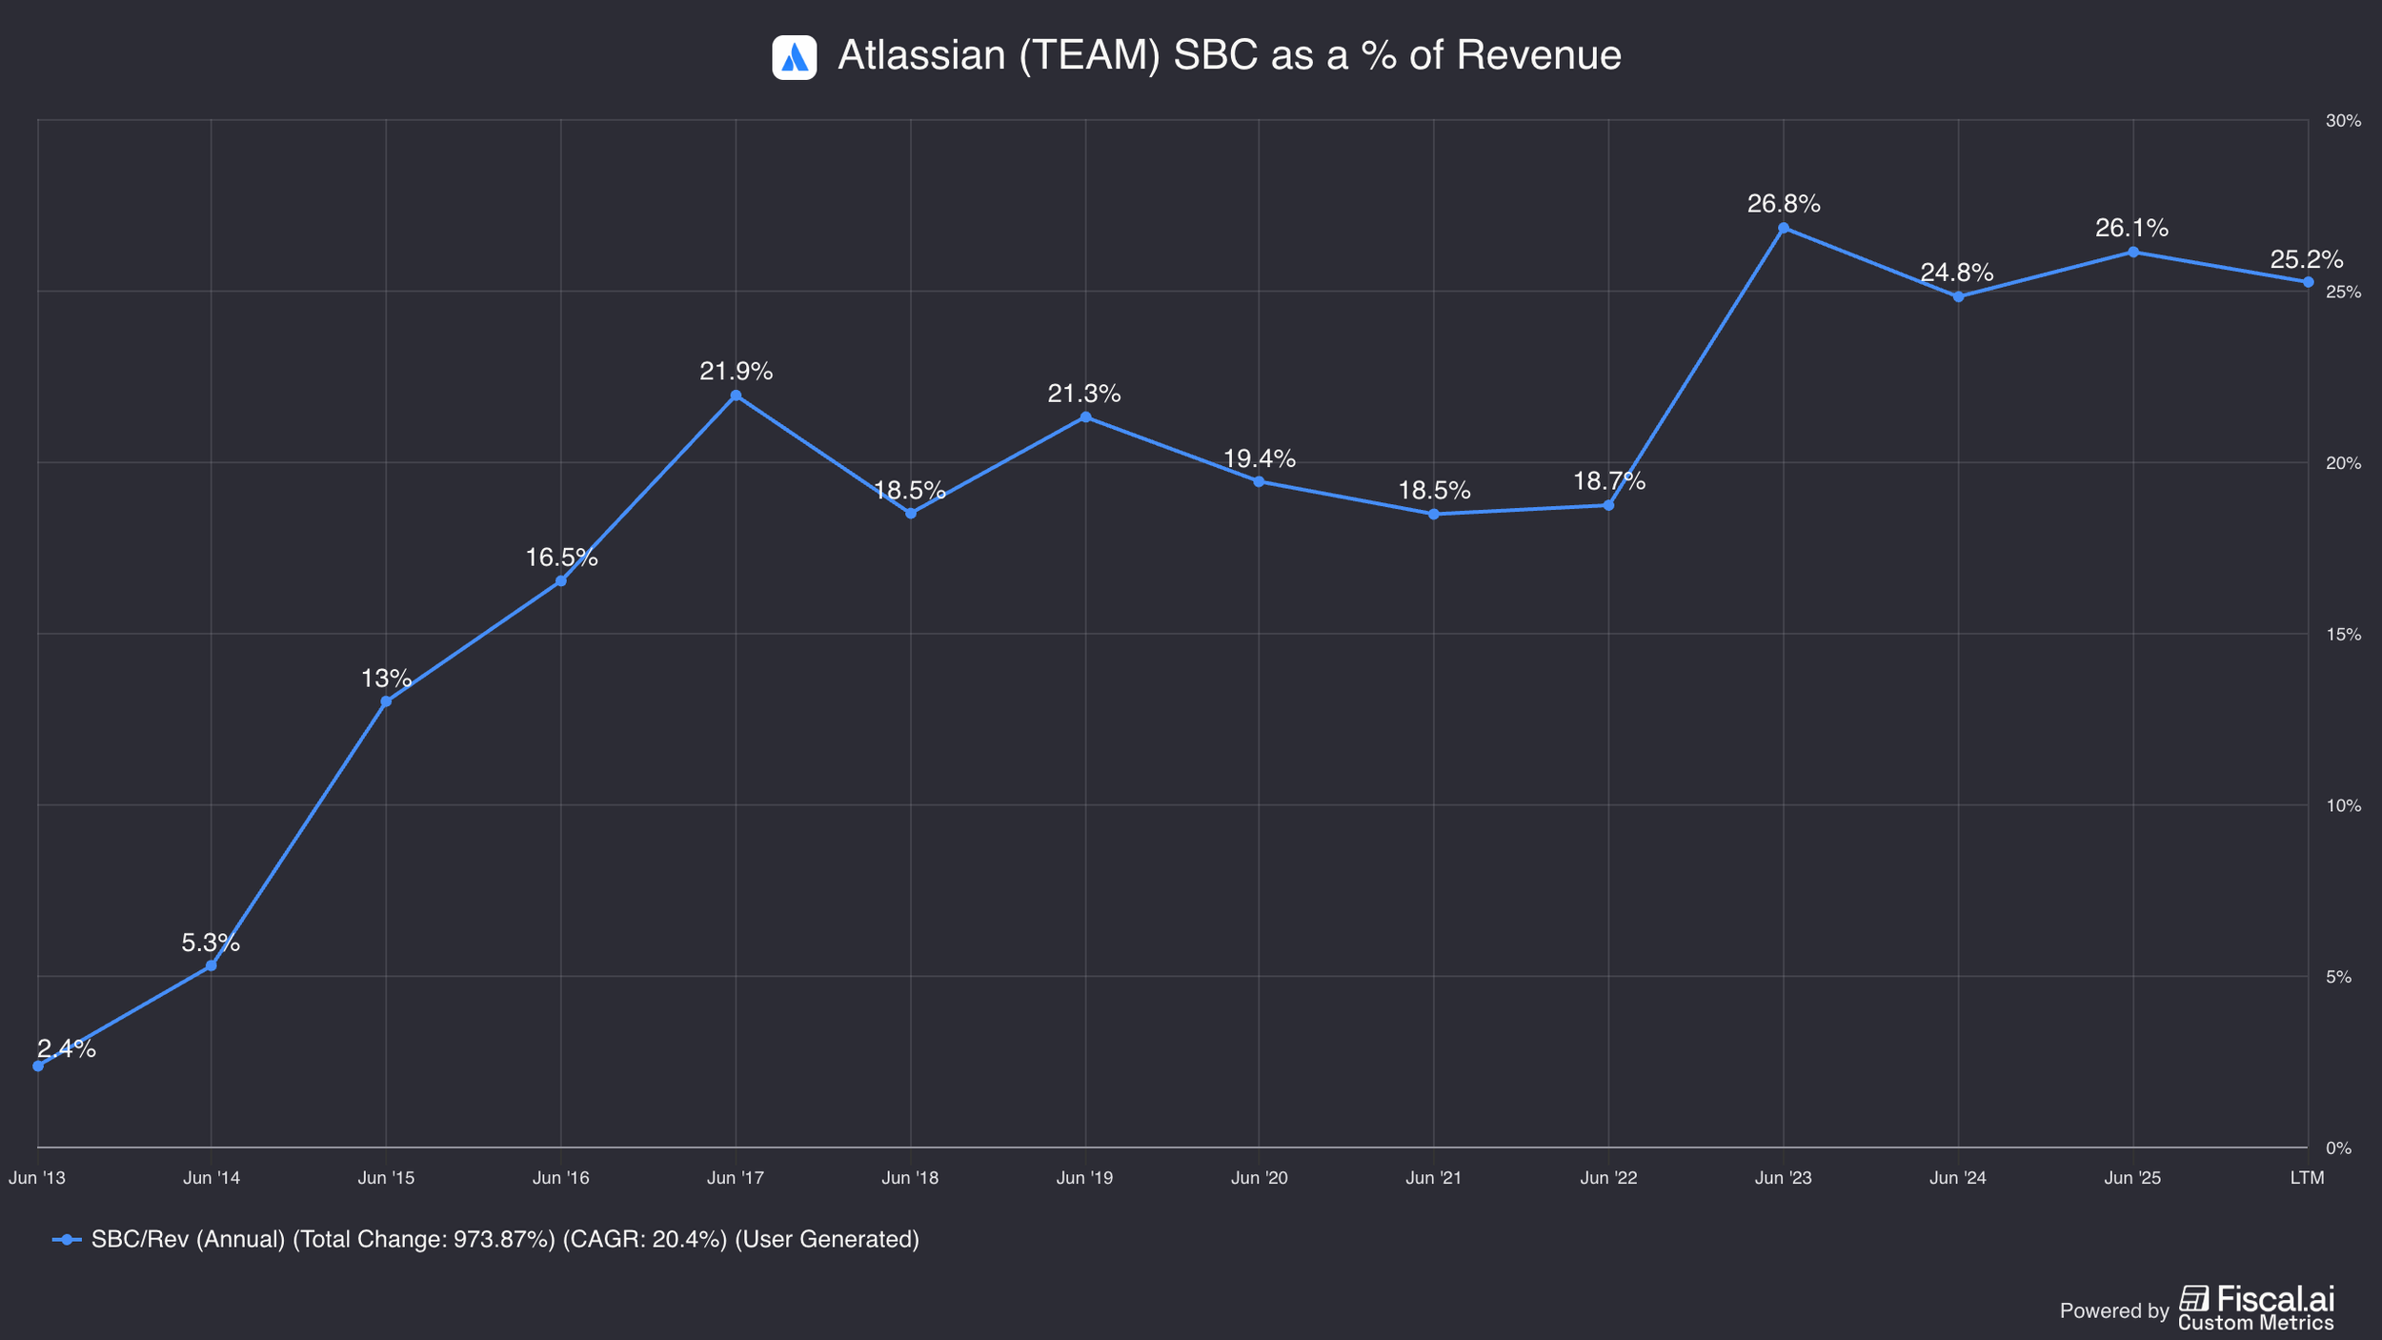
Task: Click the 25.2% data label
Action: coord(2307,259)
